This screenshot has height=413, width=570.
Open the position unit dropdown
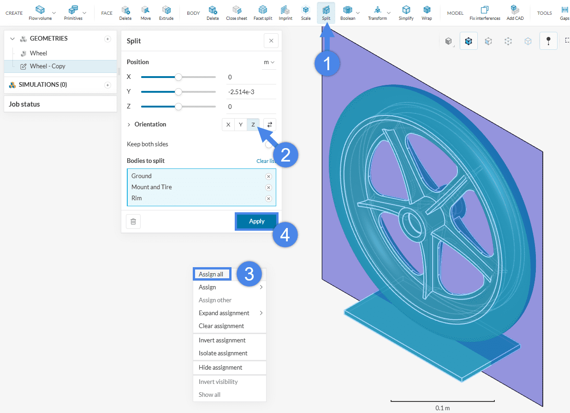pos(269,62)
